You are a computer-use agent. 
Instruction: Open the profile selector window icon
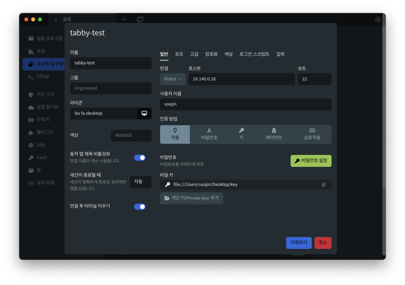(140, 19)
